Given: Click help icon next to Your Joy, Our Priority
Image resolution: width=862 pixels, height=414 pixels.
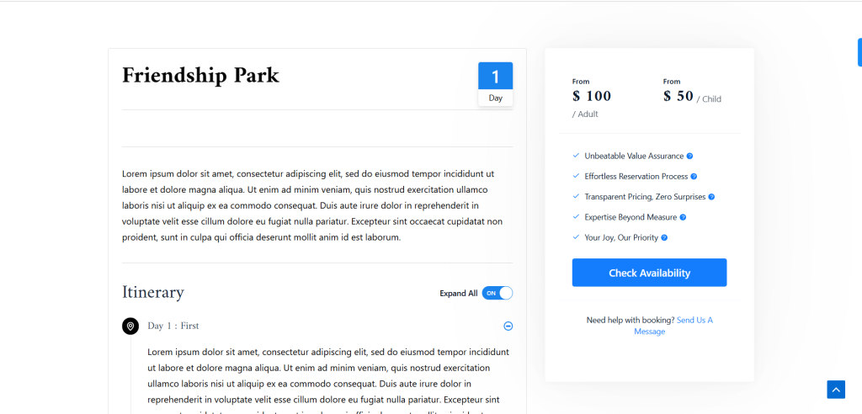Looking at the screenshot, I should pos(664,238).
